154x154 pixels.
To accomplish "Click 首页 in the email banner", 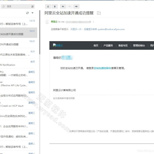I will tap(96, 46).
